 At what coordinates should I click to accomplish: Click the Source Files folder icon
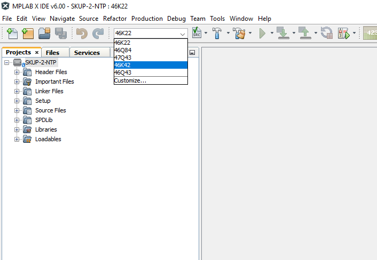(27, 110)
